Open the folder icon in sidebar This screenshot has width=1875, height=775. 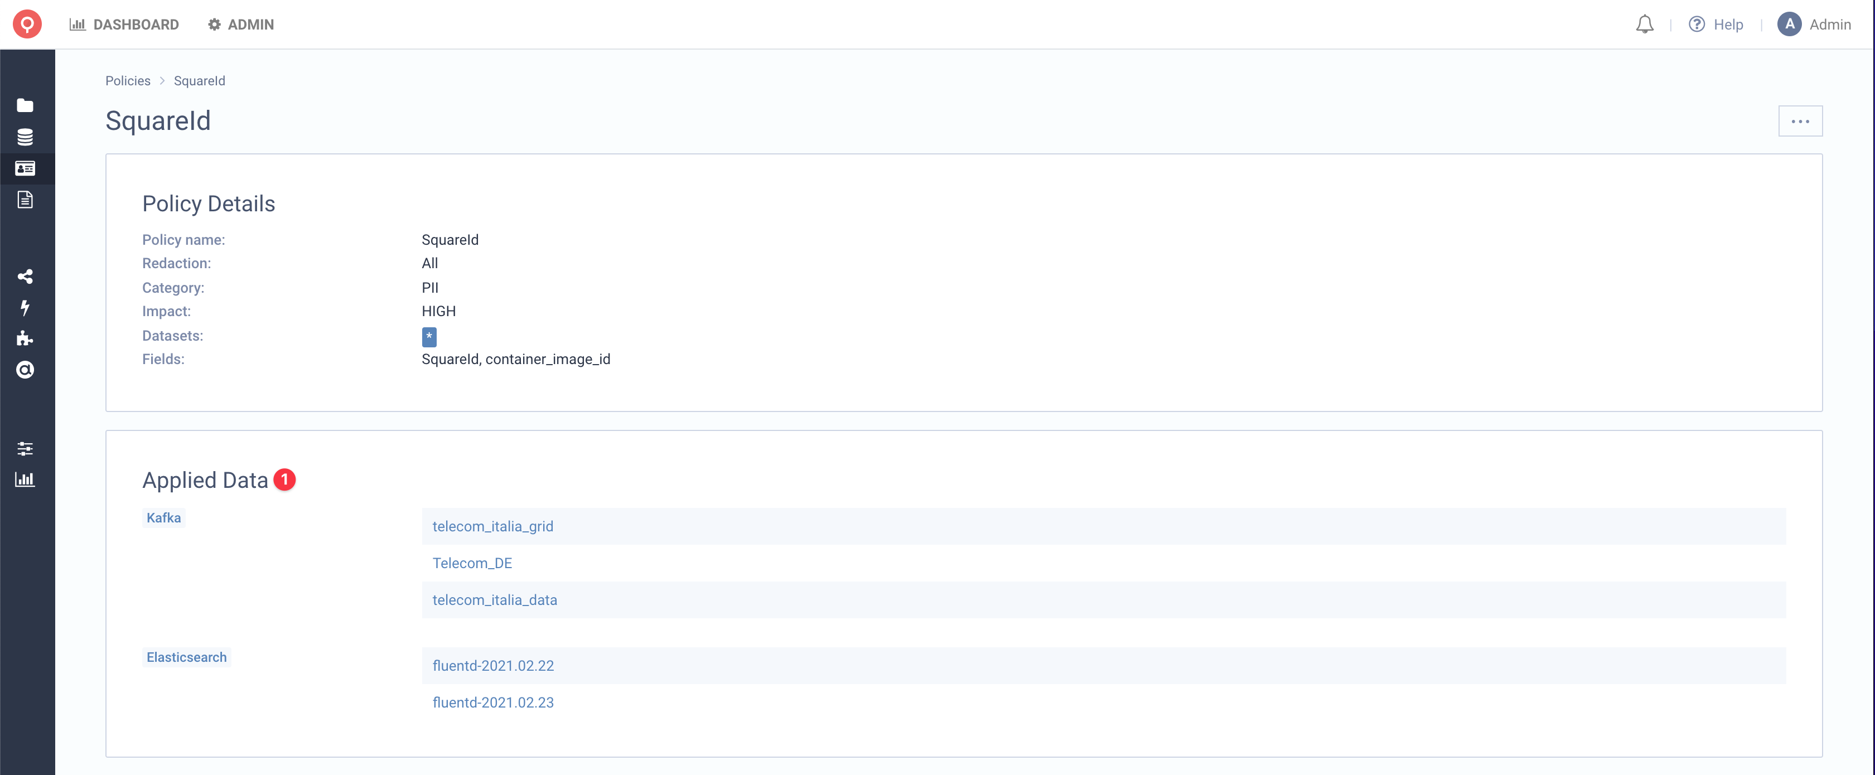tap(25, 105)
